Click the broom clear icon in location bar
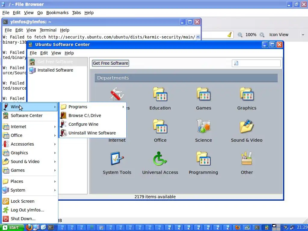This screenshot has width=308, height=231. point(229,35)
